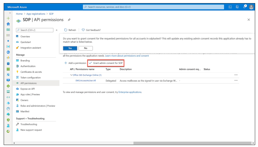
Task: Open Certificates & secrets menu item
Action: pos(31,72)
